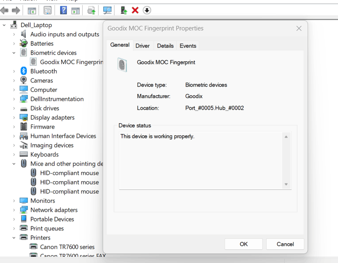Click the OK button
Screen dimensions: 338x263
(x=243, y=244)
